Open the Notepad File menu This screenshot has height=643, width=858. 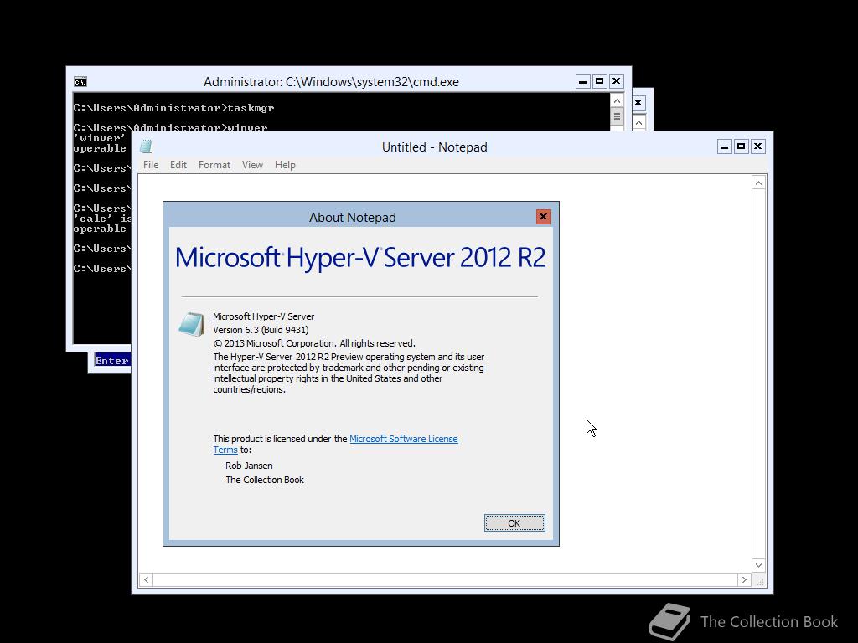(x=151, y=165)
